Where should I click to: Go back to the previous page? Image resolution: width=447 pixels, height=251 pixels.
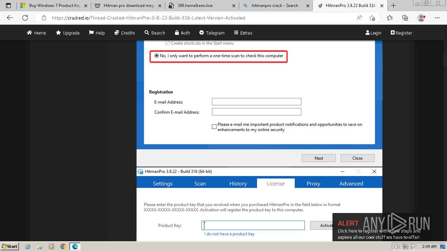pos(10,18)
